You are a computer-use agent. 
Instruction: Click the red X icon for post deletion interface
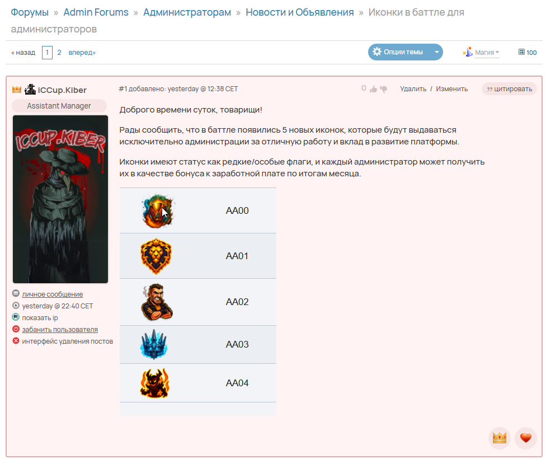(16, 340)
